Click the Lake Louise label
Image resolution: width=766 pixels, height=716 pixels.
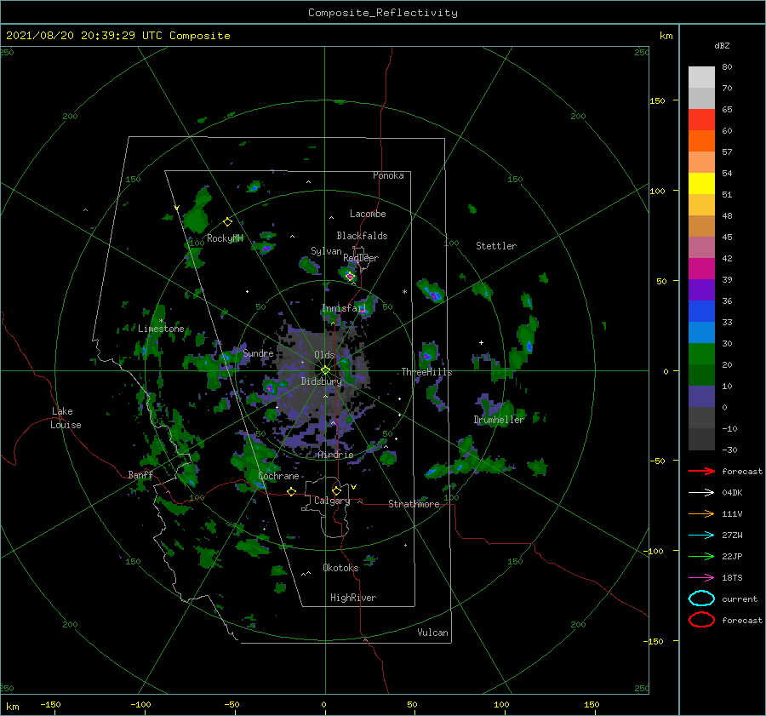pos(66,418)
